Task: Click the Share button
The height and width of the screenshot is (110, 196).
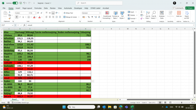Action: (x=190, y=8)
